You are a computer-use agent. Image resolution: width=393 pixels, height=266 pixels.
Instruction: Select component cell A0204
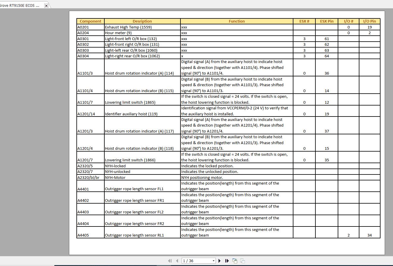pyautogui.click(x=90, y=33)
